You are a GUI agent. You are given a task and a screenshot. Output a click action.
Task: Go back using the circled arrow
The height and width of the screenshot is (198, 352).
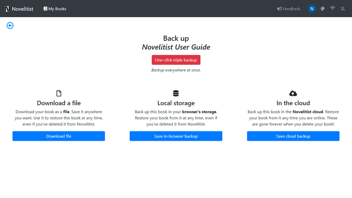click(x=10, y=26)
